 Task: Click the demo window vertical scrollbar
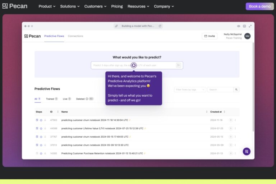pyautogui.click(x=253, y=87)
